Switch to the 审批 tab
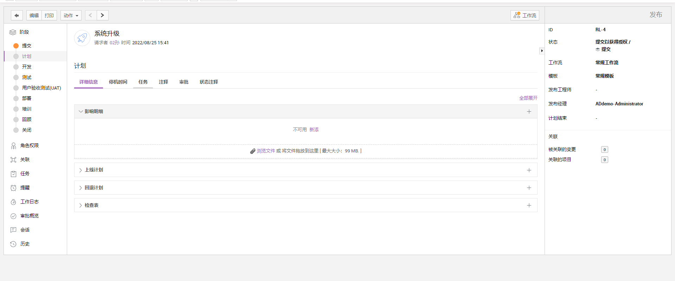 click(184, 82)
